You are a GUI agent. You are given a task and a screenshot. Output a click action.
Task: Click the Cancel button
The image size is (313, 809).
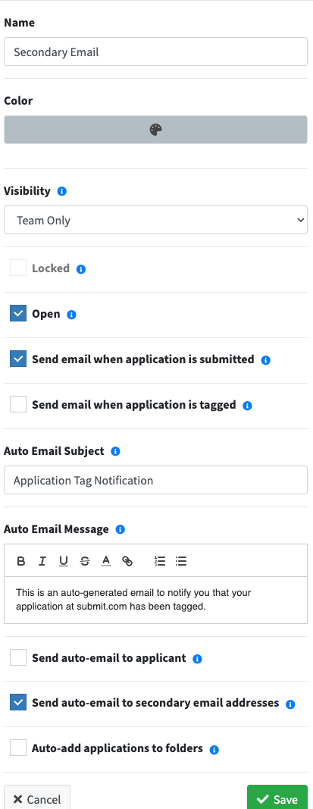point(37,798)
